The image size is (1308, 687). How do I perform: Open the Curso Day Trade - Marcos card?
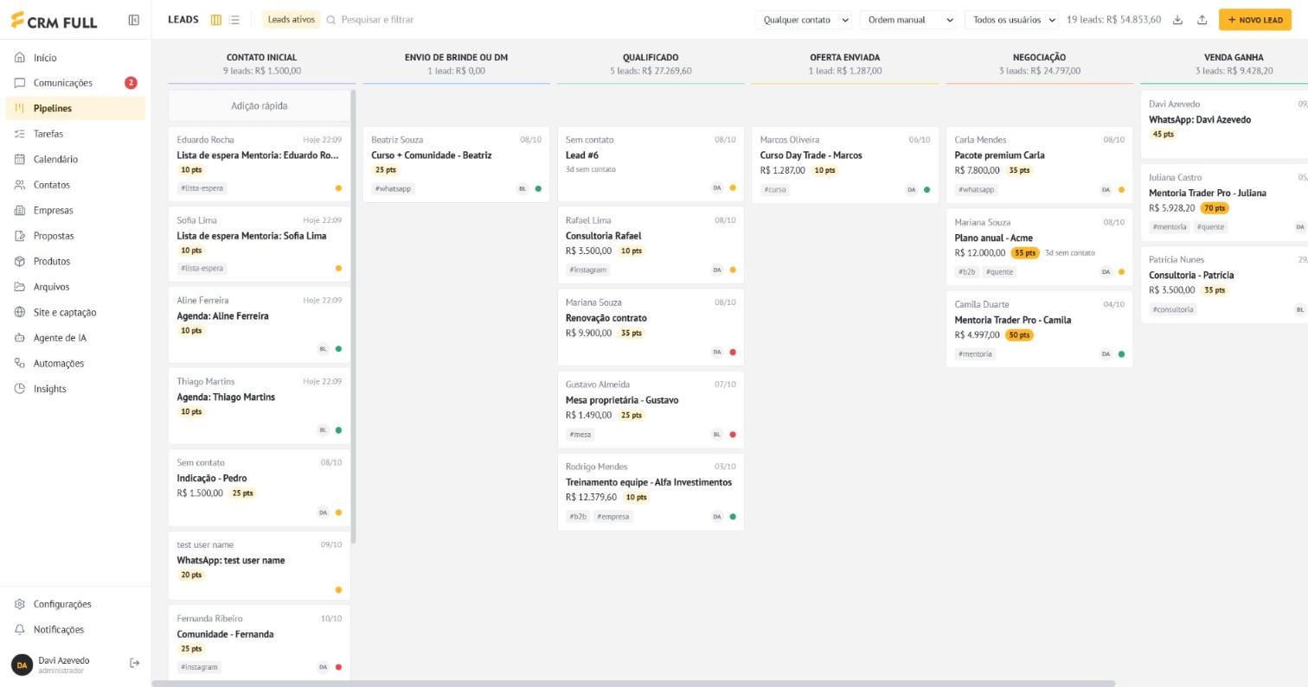(x=844, y=165)
